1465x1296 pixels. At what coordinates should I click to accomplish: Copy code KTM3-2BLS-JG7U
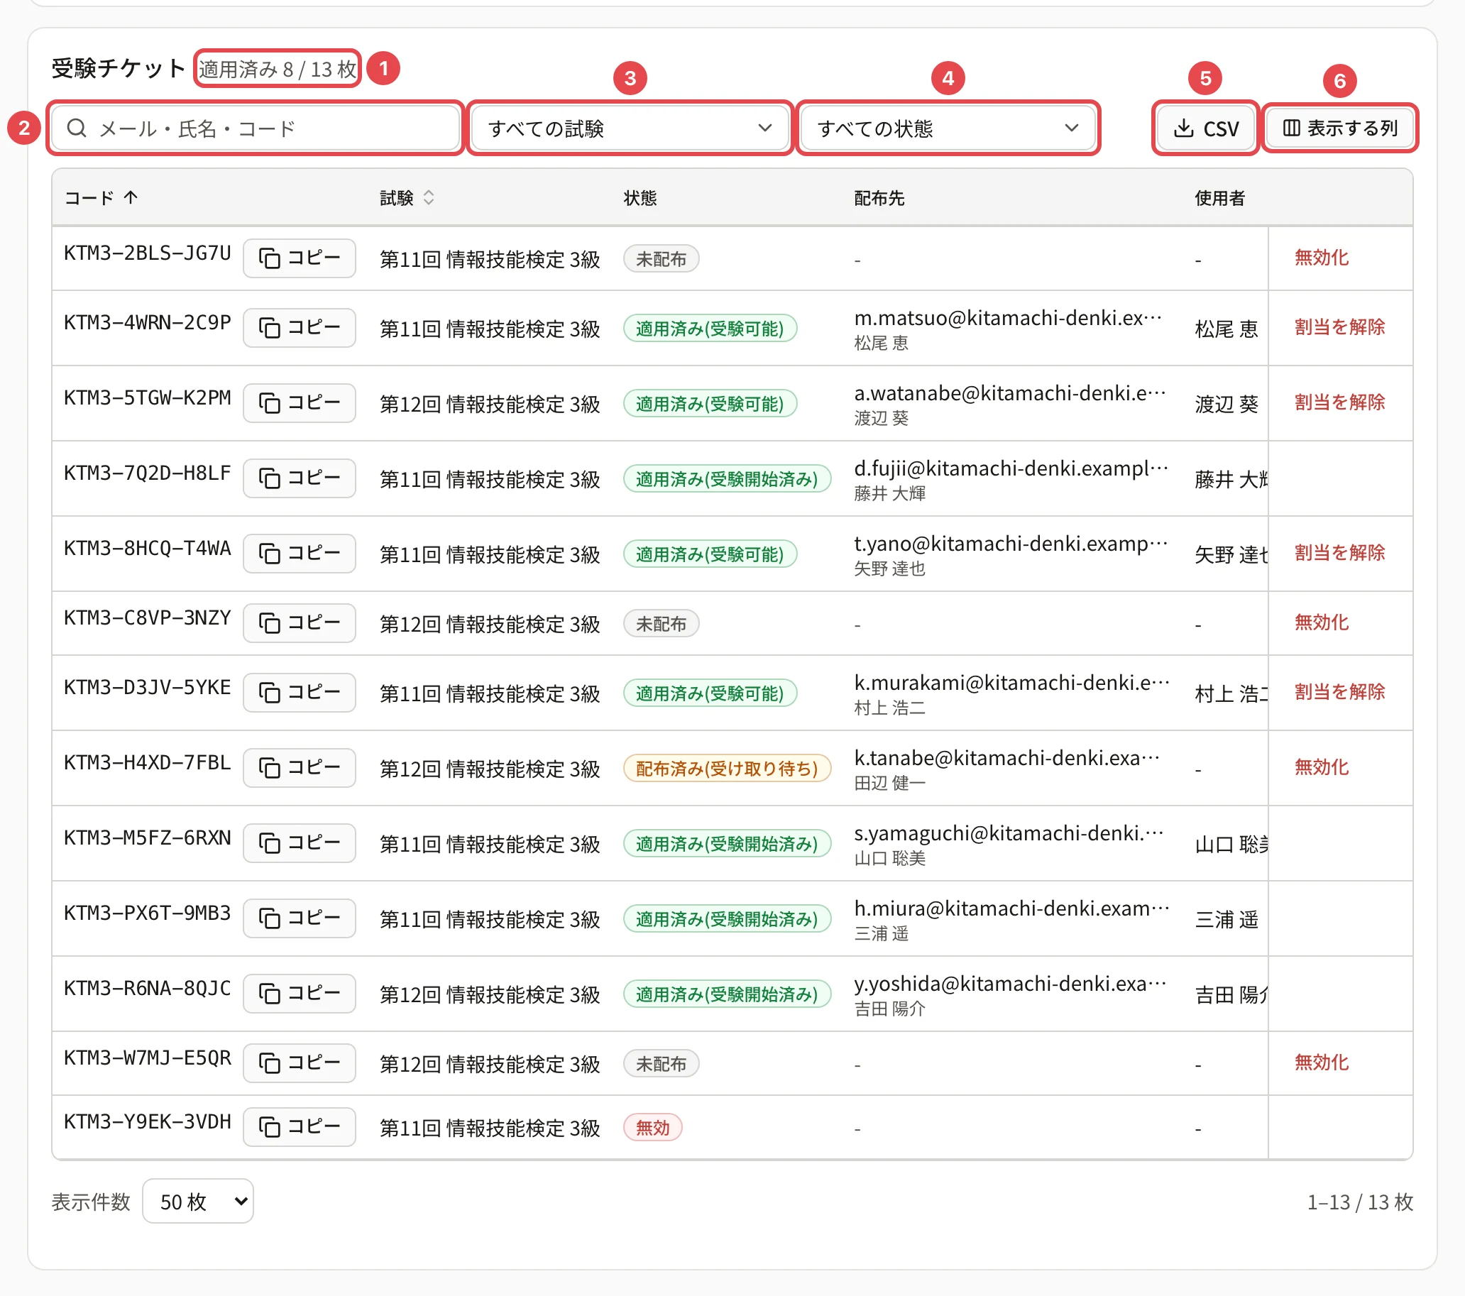tap(299, 258)
